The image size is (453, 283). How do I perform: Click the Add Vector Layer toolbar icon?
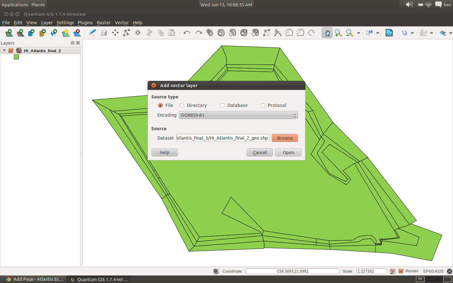click(9, 33)
